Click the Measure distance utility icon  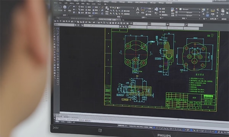213,11
